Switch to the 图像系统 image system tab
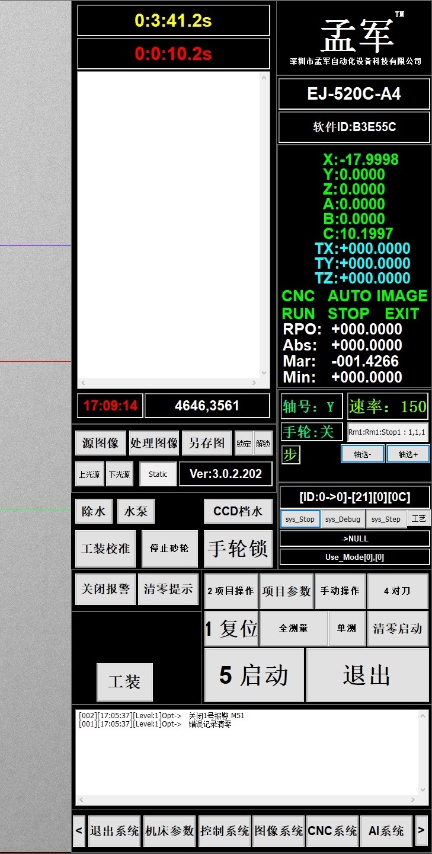 pyautogui.click(x=279, y=831)
